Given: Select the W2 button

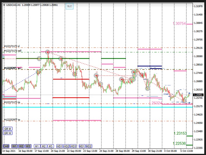Looking at the screenshot, I should pos(21,146).
